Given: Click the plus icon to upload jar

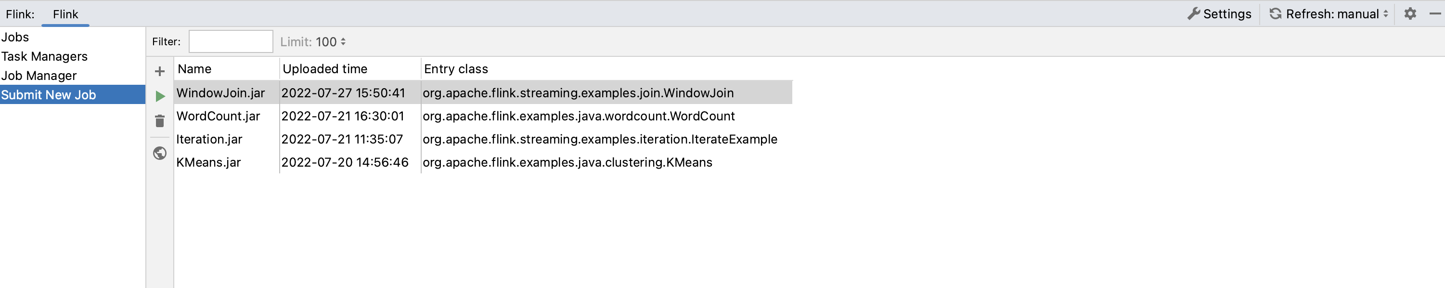Looking at the screenshot, I should [x=160, y=71].
